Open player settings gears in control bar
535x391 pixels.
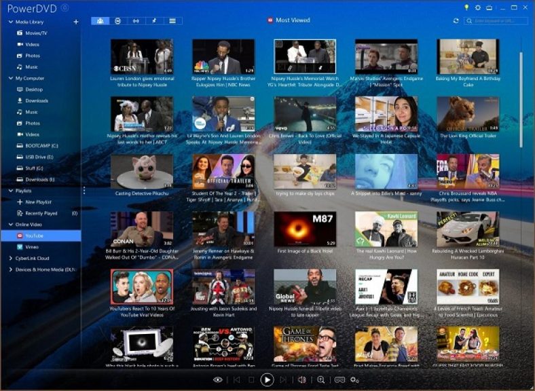[354, 379]
